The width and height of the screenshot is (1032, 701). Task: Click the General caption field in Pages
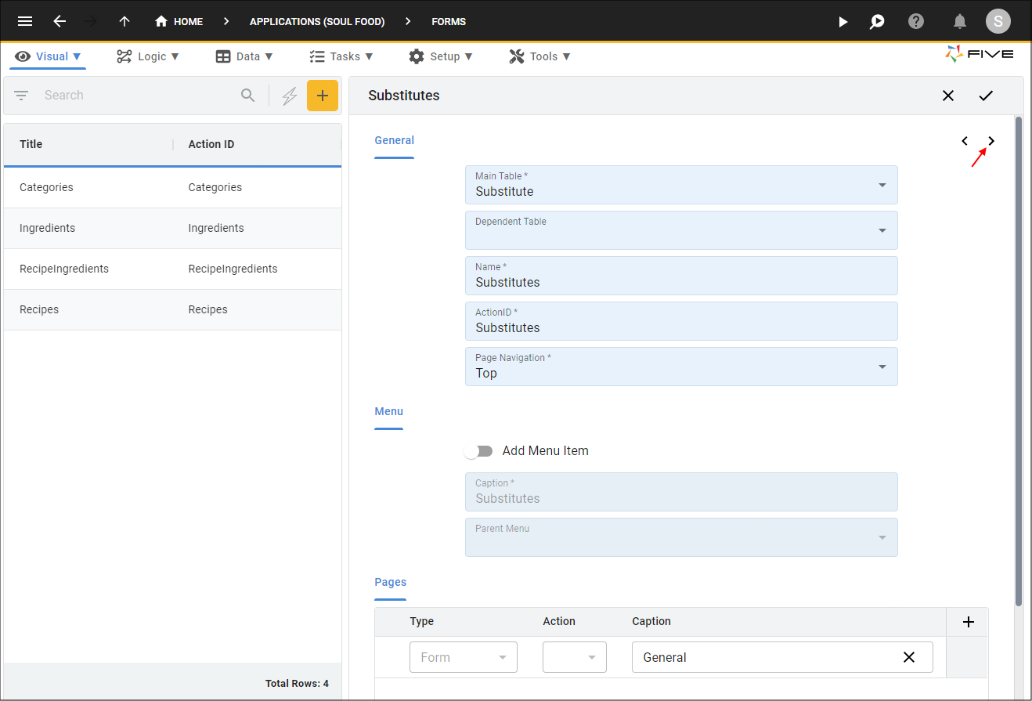point(782,657)
